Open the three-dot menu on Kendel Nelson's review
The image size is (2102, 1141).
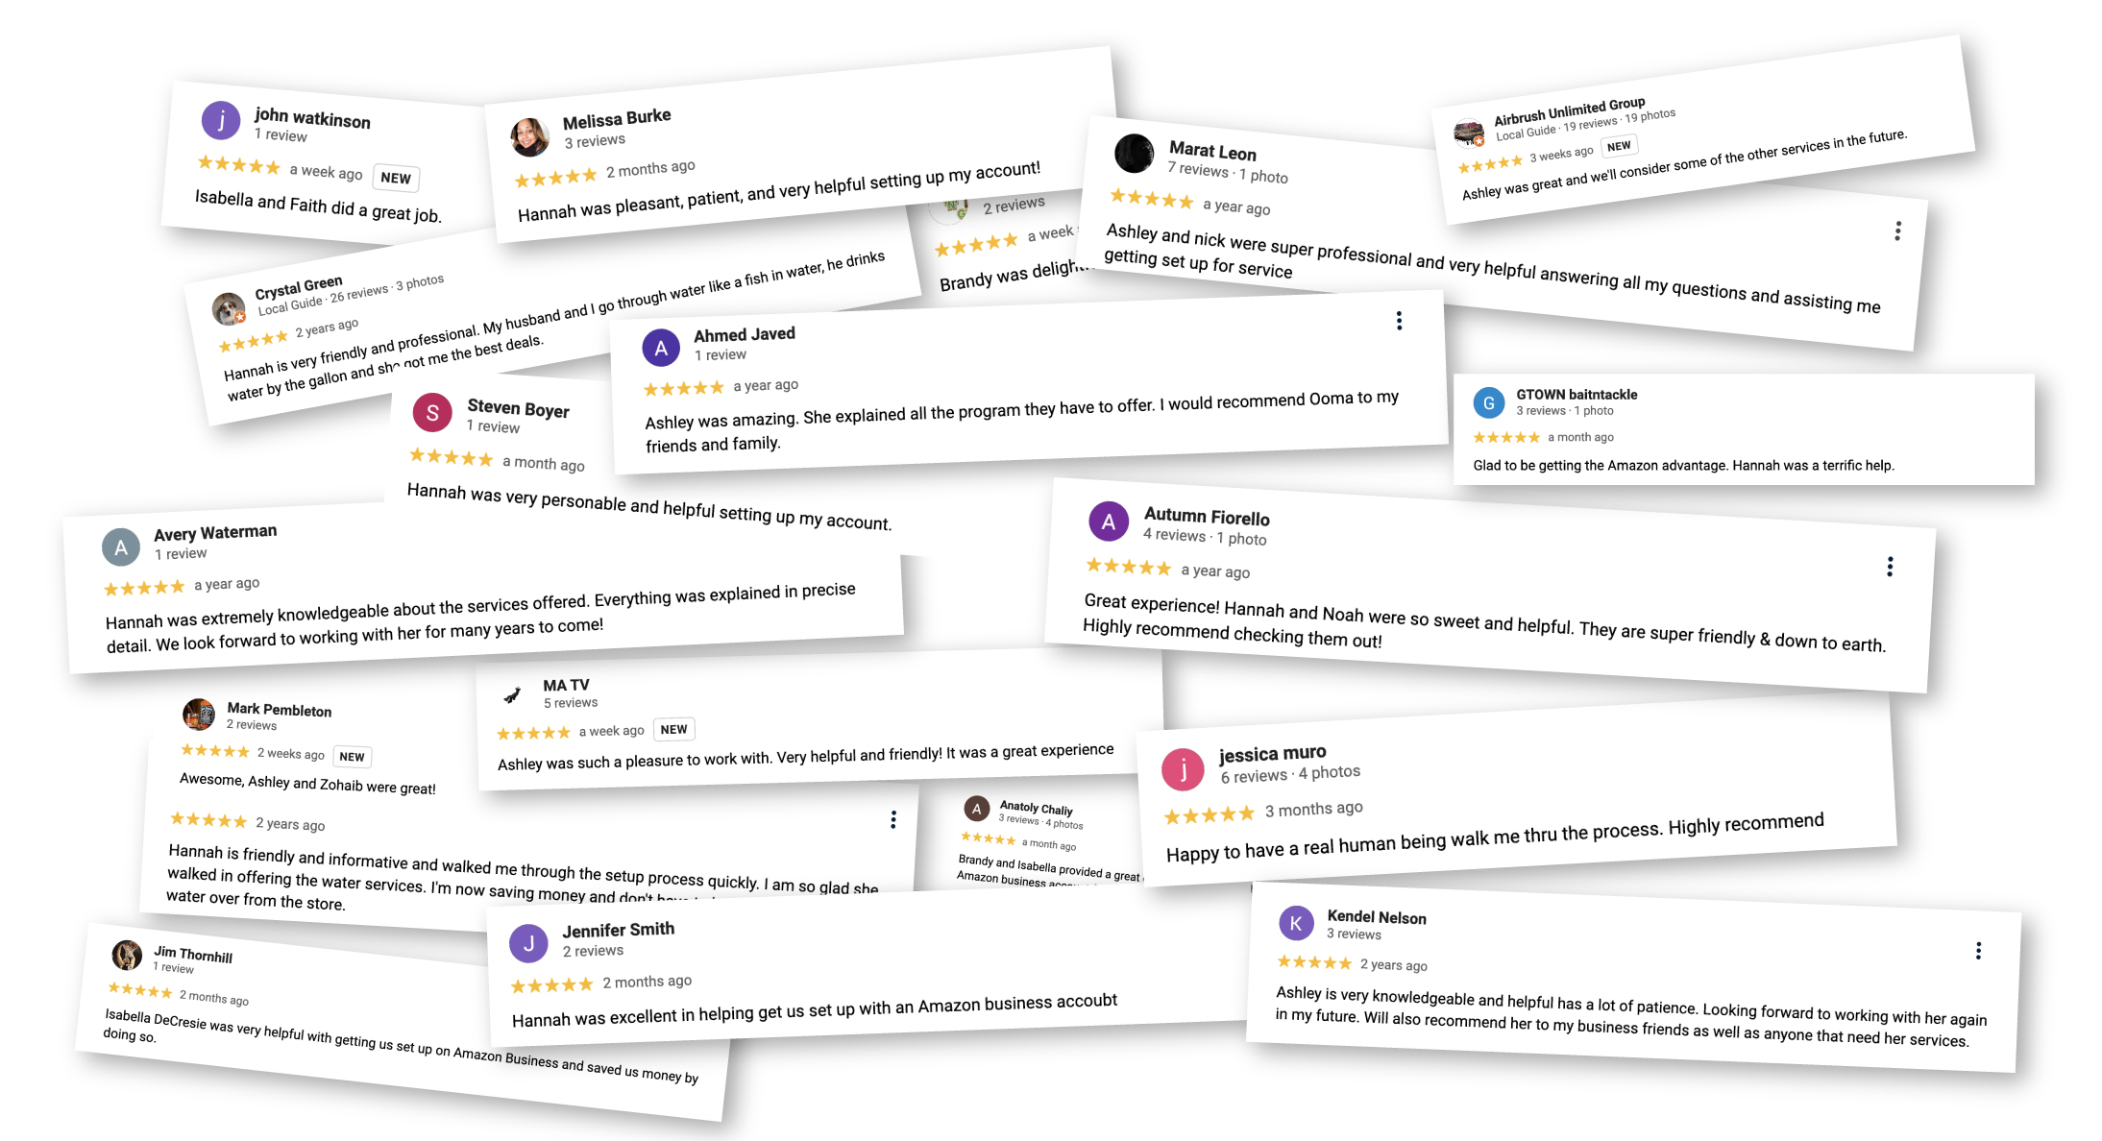(1978, 951)
